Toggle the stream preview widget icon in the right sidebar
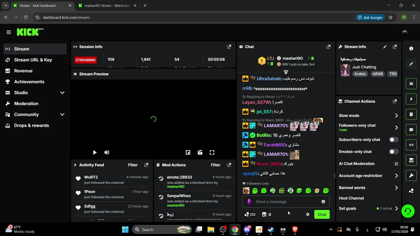This screenshot has height=236, width=420. click(411, 84)
